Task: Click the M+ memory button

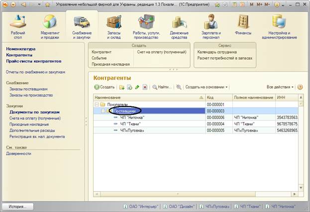Action: 259,4
